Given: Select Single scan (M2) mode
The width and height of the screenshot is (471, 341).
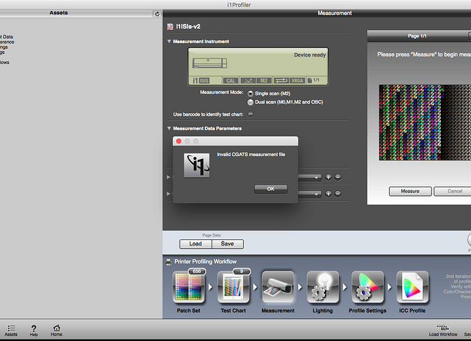Looking at the screenshot, I should (251, 93).
